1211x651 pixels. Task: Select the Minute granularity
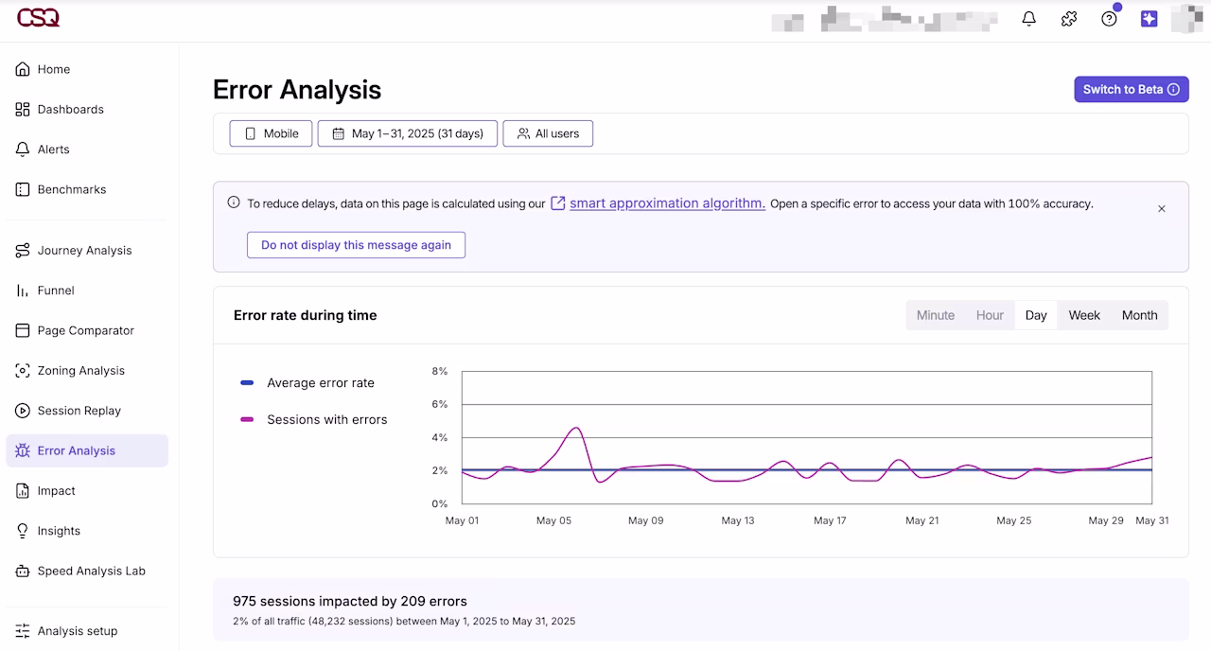[936, 315]
